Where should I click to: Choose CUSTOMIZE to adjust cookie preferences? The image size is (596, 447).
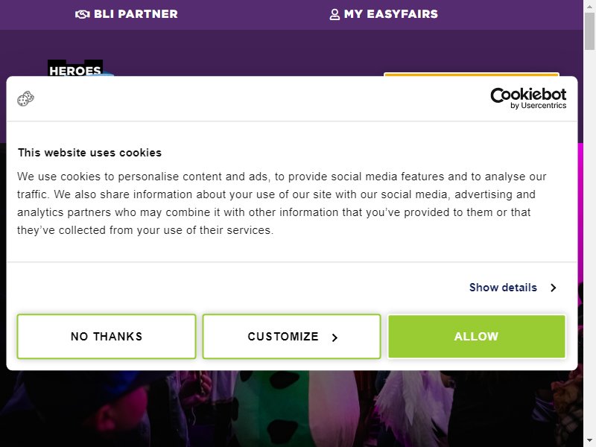pyautogui.click(x=291, y=337)
